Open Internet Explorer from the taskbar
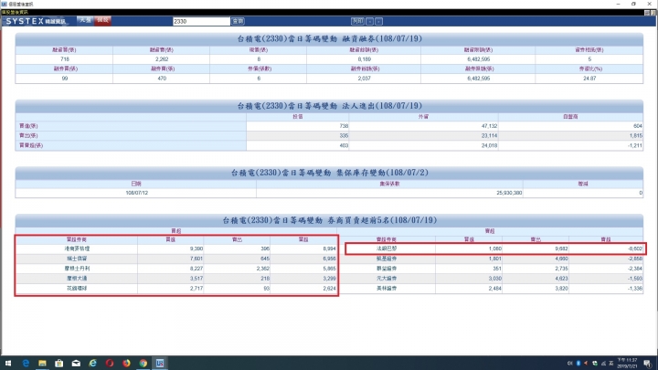Viewport: 658px width, 370px height. (x=92, y=363)
